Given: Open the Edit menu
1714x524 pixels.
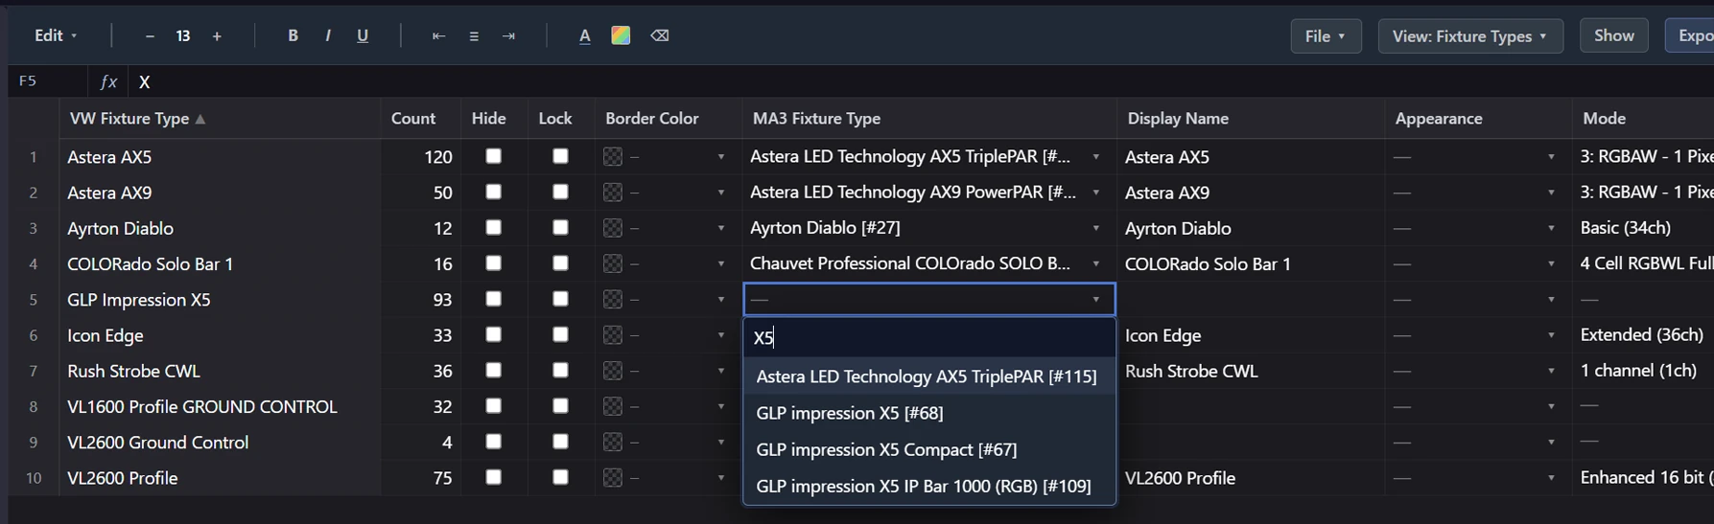Looking at the screenshot, I should pos(56,35).
